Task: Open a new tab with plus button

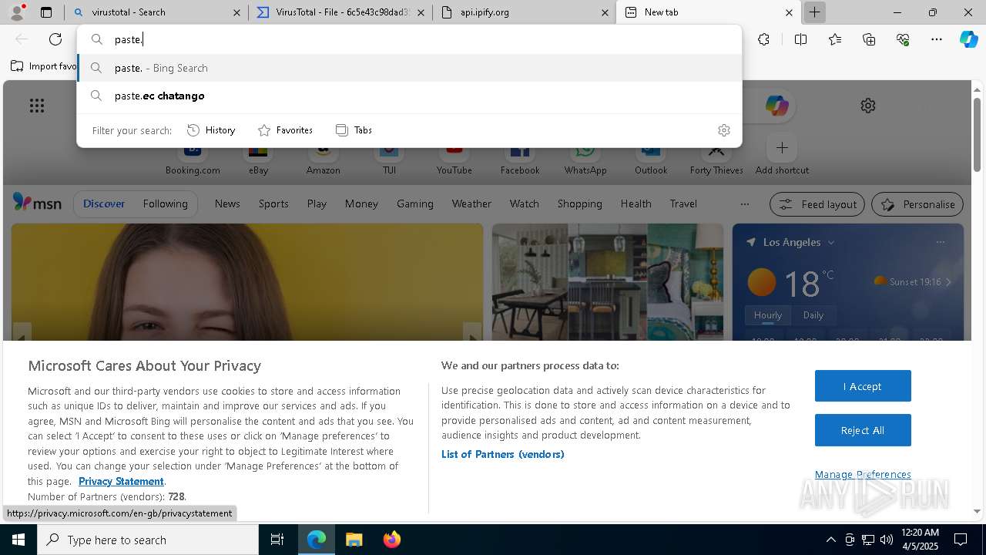Action: (814, 12)
